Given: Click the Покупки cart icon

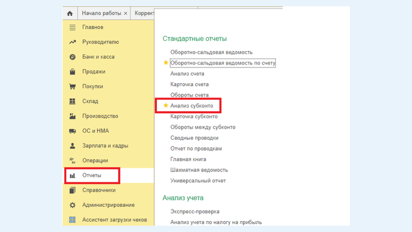Looking at the screenshot, I should click(73, 87).
